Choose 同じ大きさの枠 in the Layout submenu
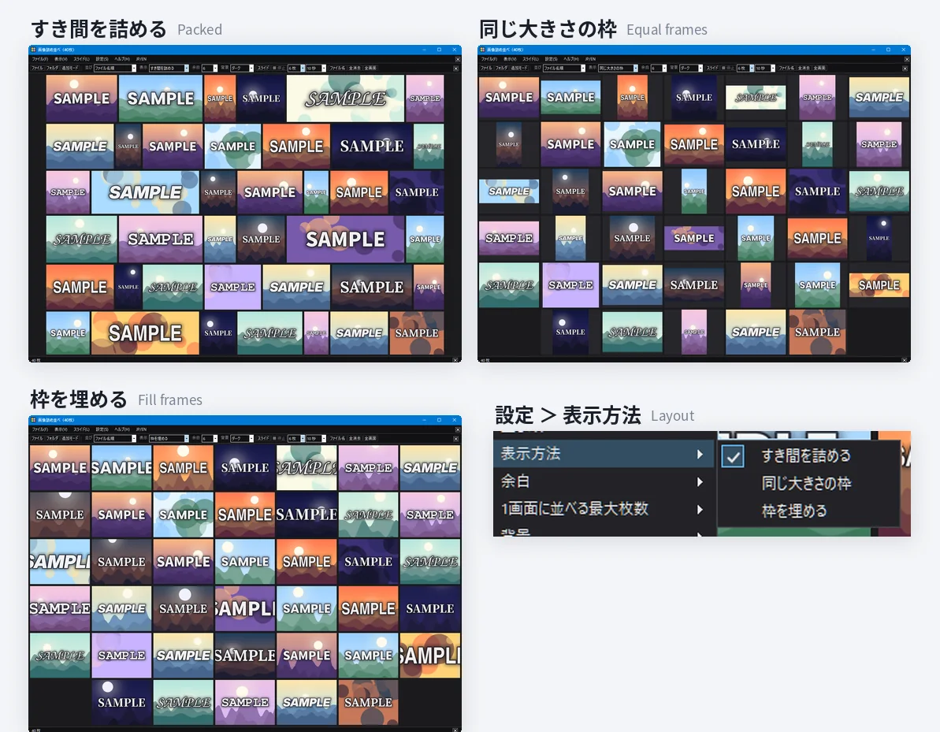 pos(806,483)
